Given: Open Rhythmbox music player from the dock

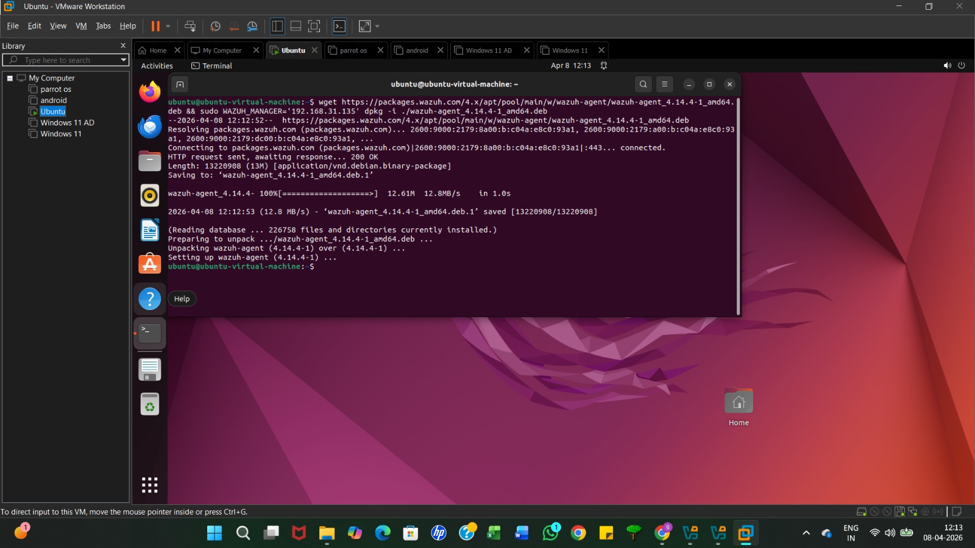Looking at the screenshot, I should click(x=150, y=195).
